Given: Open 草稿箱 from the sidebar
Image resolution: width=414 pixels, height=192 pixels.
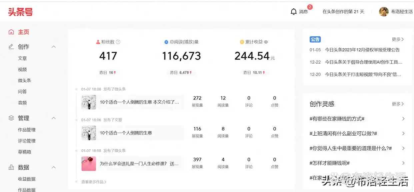Looking at the screenshot, I should 24,152.
